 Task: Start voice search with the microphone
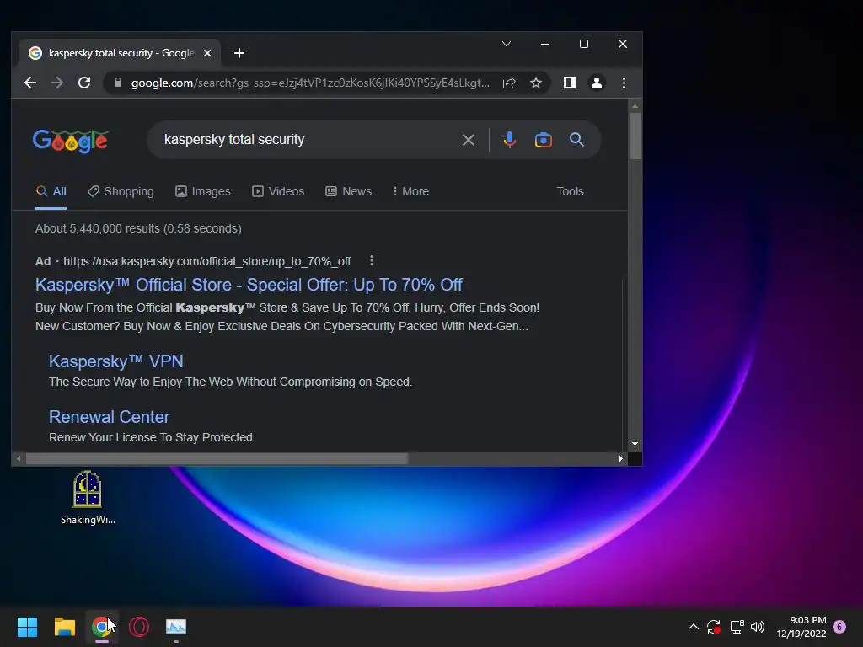(510, 140)
